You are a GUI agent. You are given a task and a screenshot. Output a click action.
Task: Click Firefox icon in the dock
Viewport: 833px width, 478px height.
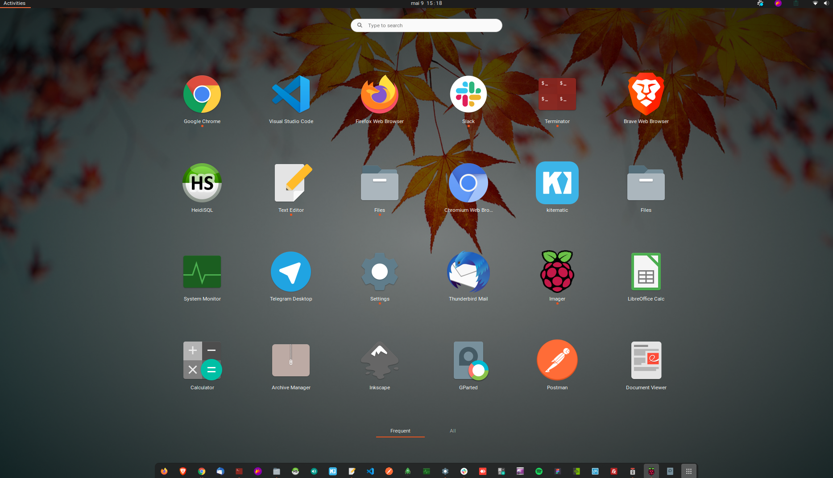pos(164,471)
